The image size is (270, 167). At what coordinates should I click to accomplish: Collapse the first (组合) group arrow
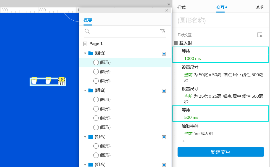85,53
